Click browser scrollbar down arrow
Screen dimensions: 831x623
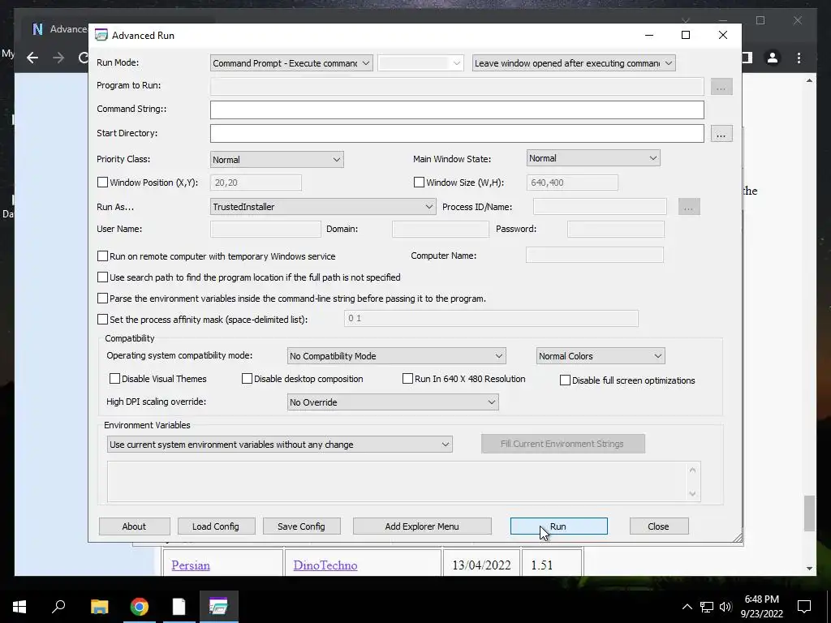[809, 568]
